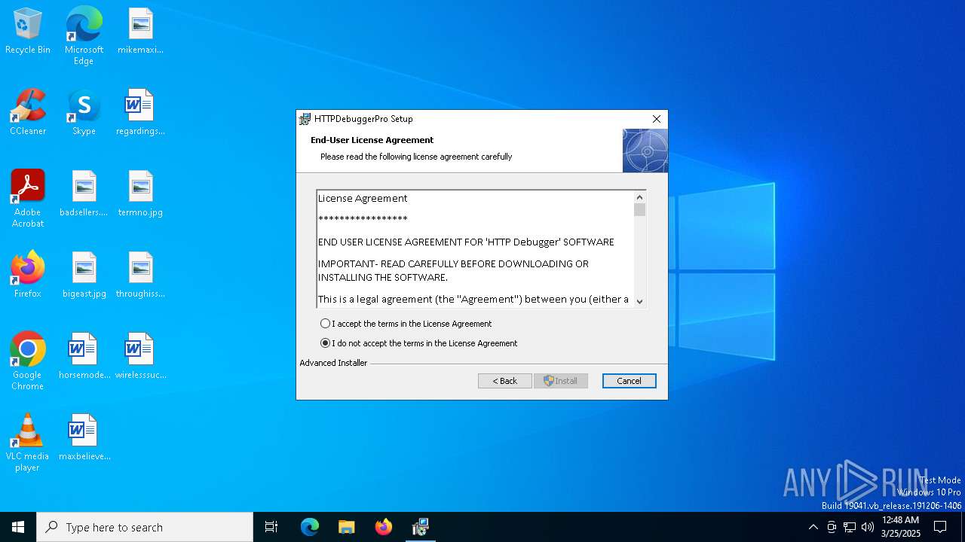965x542 pixels.
Task: Click the Install button in setup
Action: tap(561, 381)
